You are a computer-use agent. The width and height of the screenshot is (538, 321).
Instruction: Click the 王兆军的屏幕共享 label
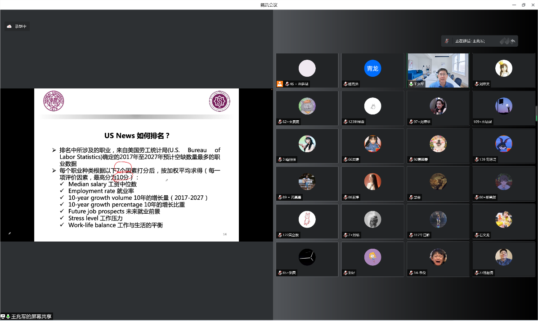(x=31, y=317)
